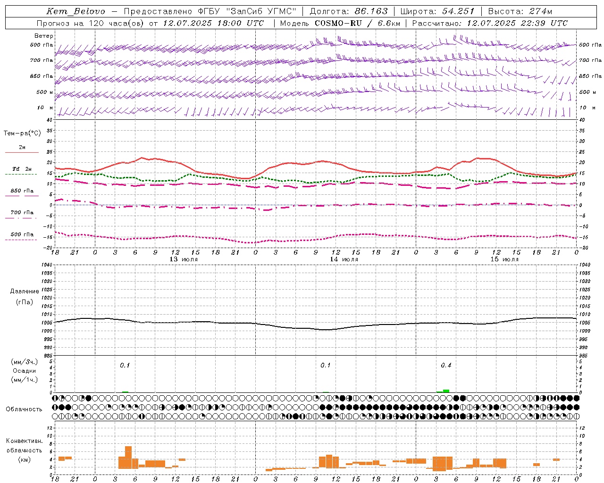Click the 850 гПа temperature legend entry
This screenshot has height=483, width=604.
(22, 191)
